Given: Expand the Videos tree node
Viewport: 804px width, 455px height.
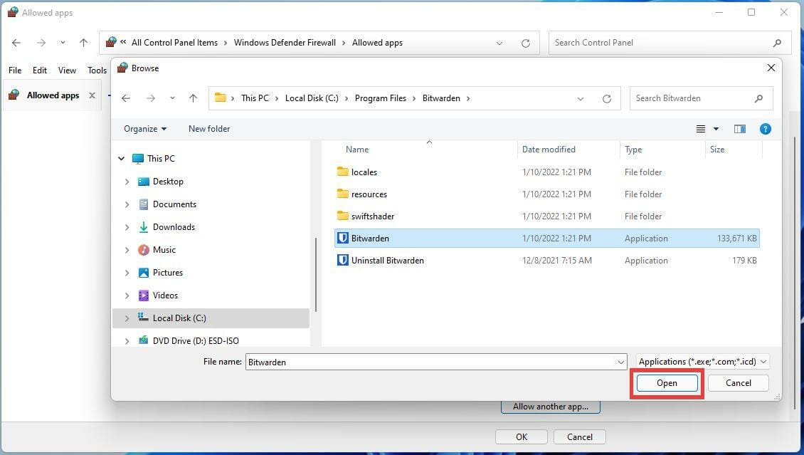Looking at the screenshot, I should pos(127,296).
